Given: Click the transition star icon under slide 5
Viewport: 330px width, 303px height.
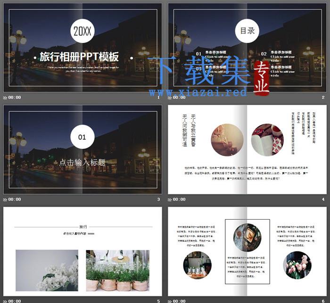Looking at the screenshot, I should (x=5, y=301).
